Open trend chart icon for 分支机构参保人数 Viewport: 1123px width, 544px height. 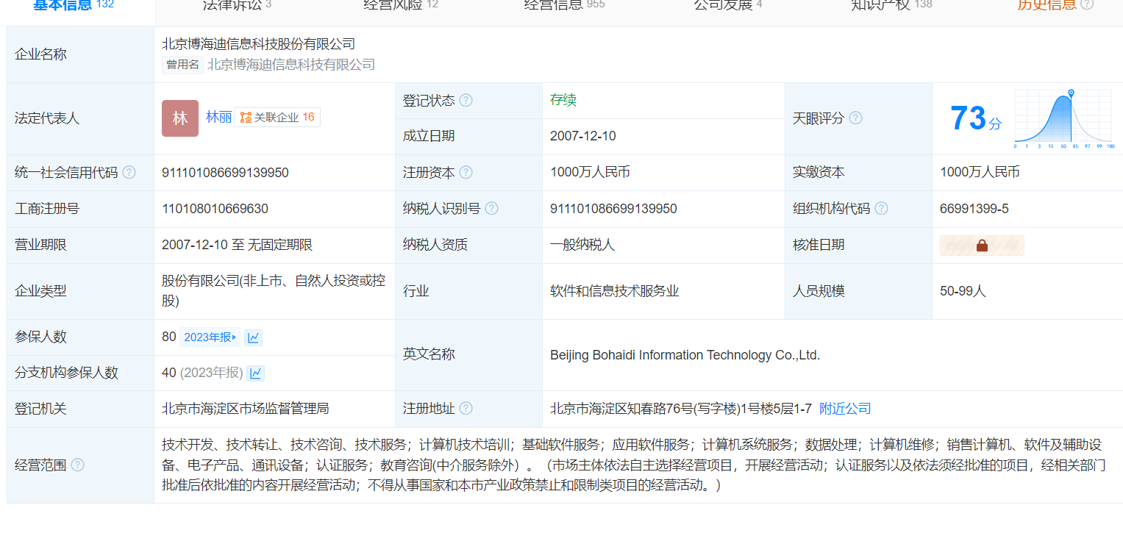(x=256, y=373)
